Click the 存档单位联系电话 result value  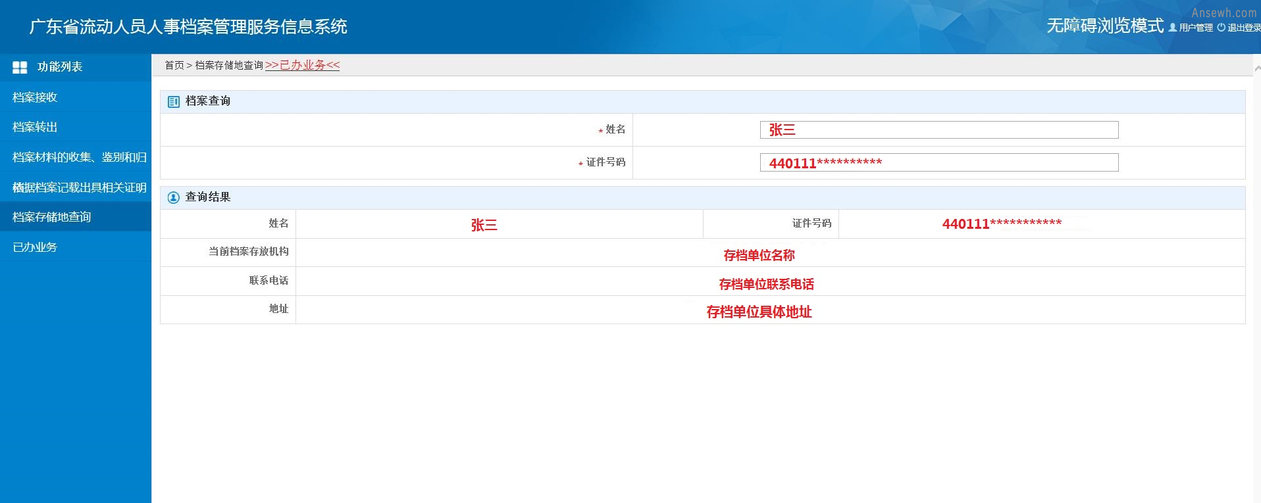tap(766, 285)
